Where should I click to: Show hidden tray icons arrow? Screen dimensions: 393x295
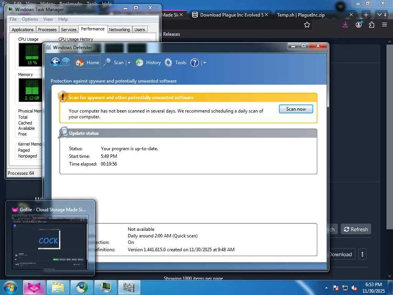click(x=326, y=288)
